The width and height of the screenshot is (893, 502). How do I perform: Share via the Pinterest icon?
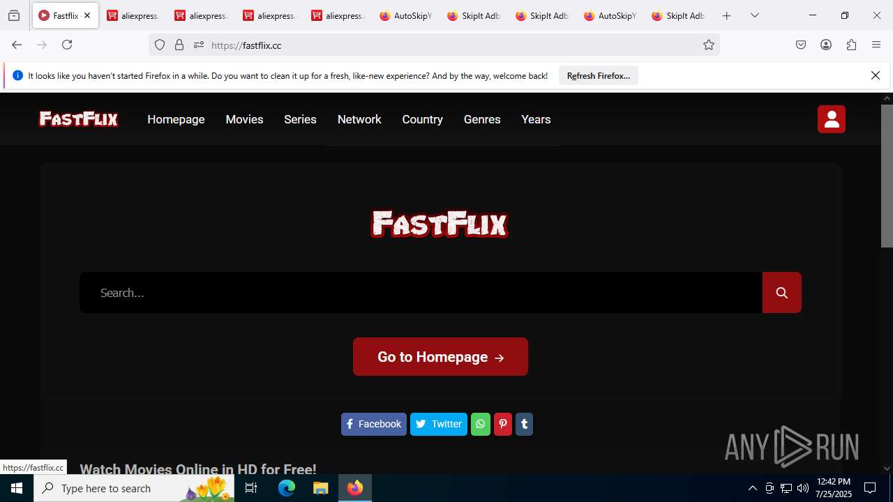point(503,424)
